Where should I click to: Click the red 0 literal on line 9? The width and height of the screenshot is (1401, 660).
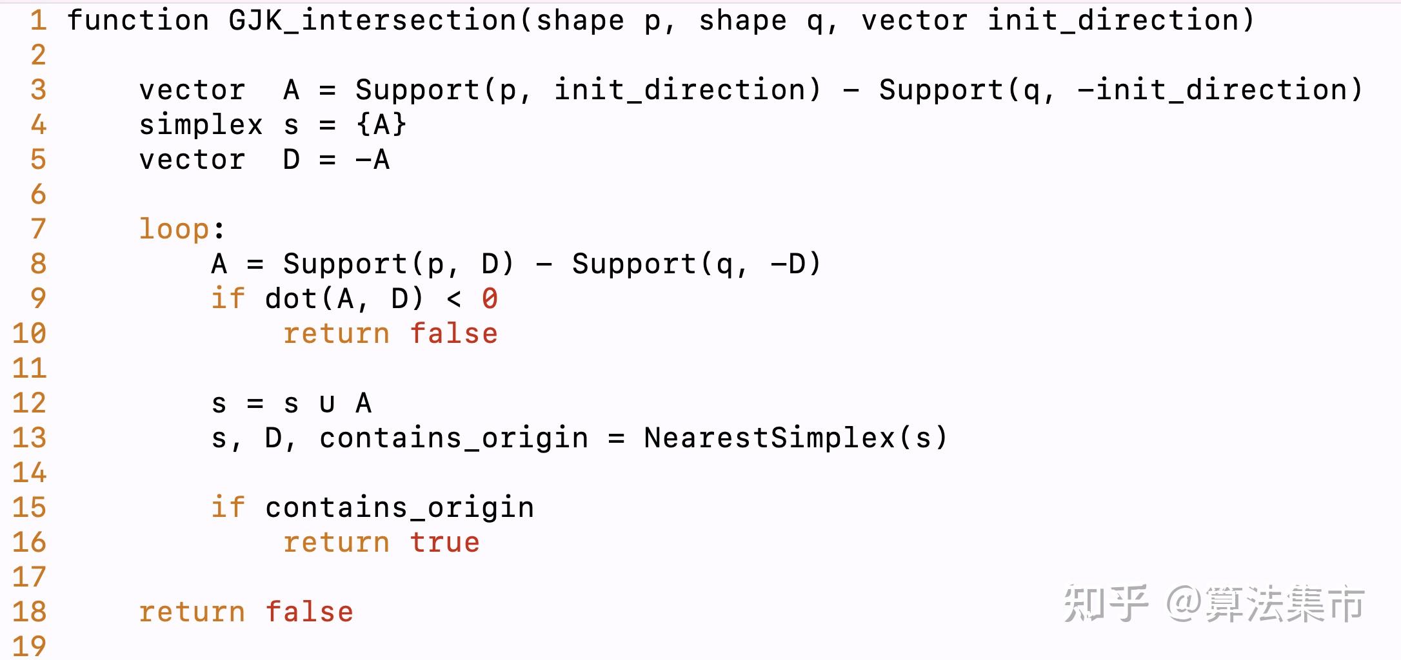point(490,299)
